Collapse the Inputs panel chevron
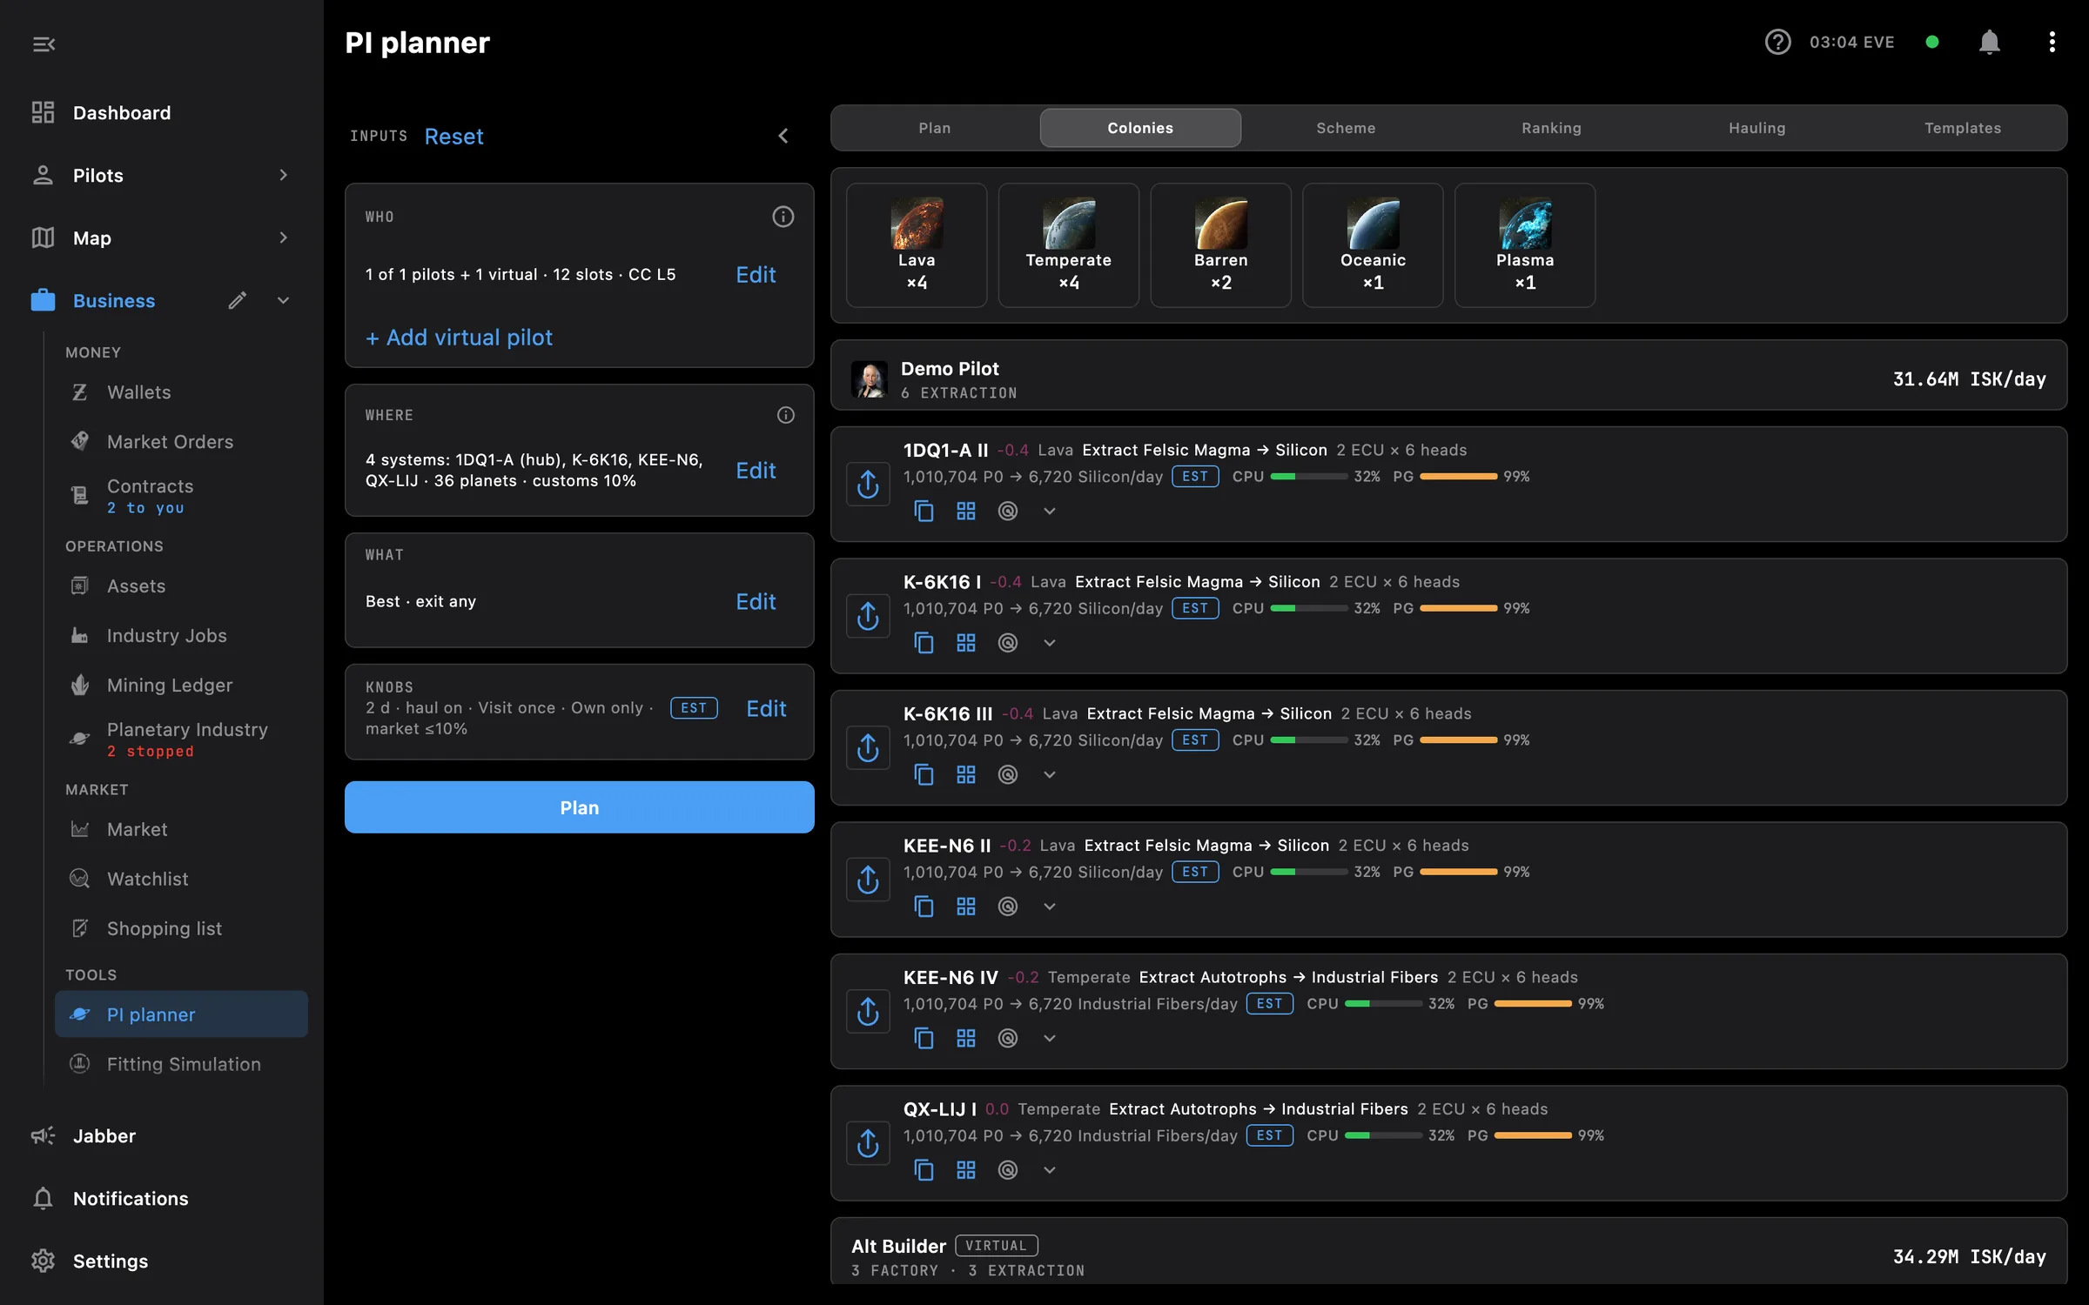Viewport: 2089px width, 1305px height. 783,136
